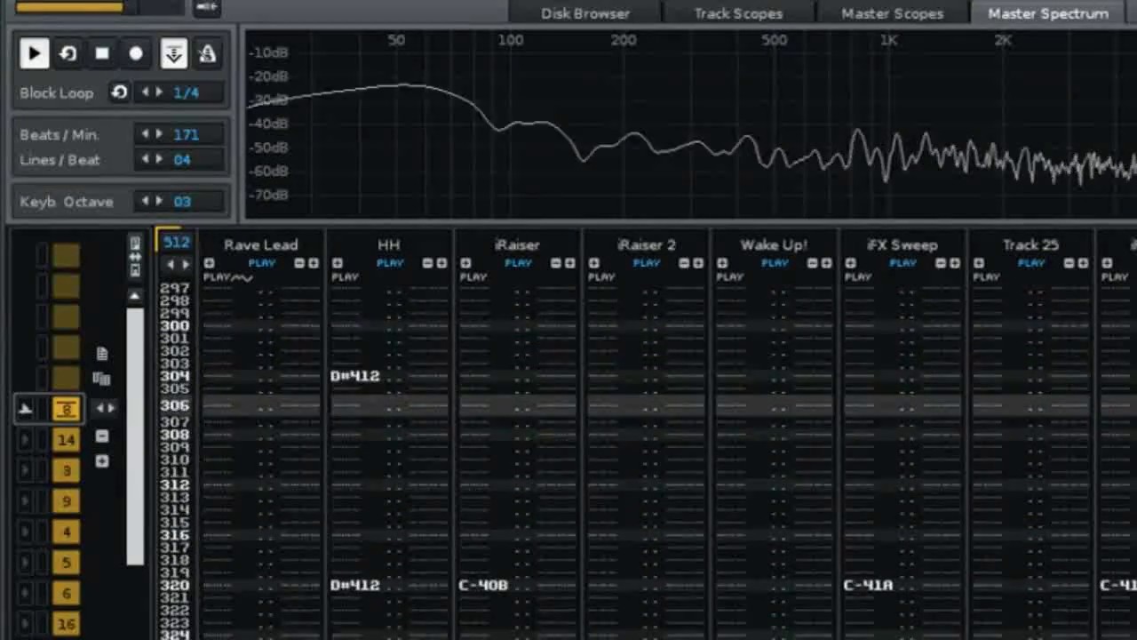Click sequencer scrollbar up arrow

(135, 296)
